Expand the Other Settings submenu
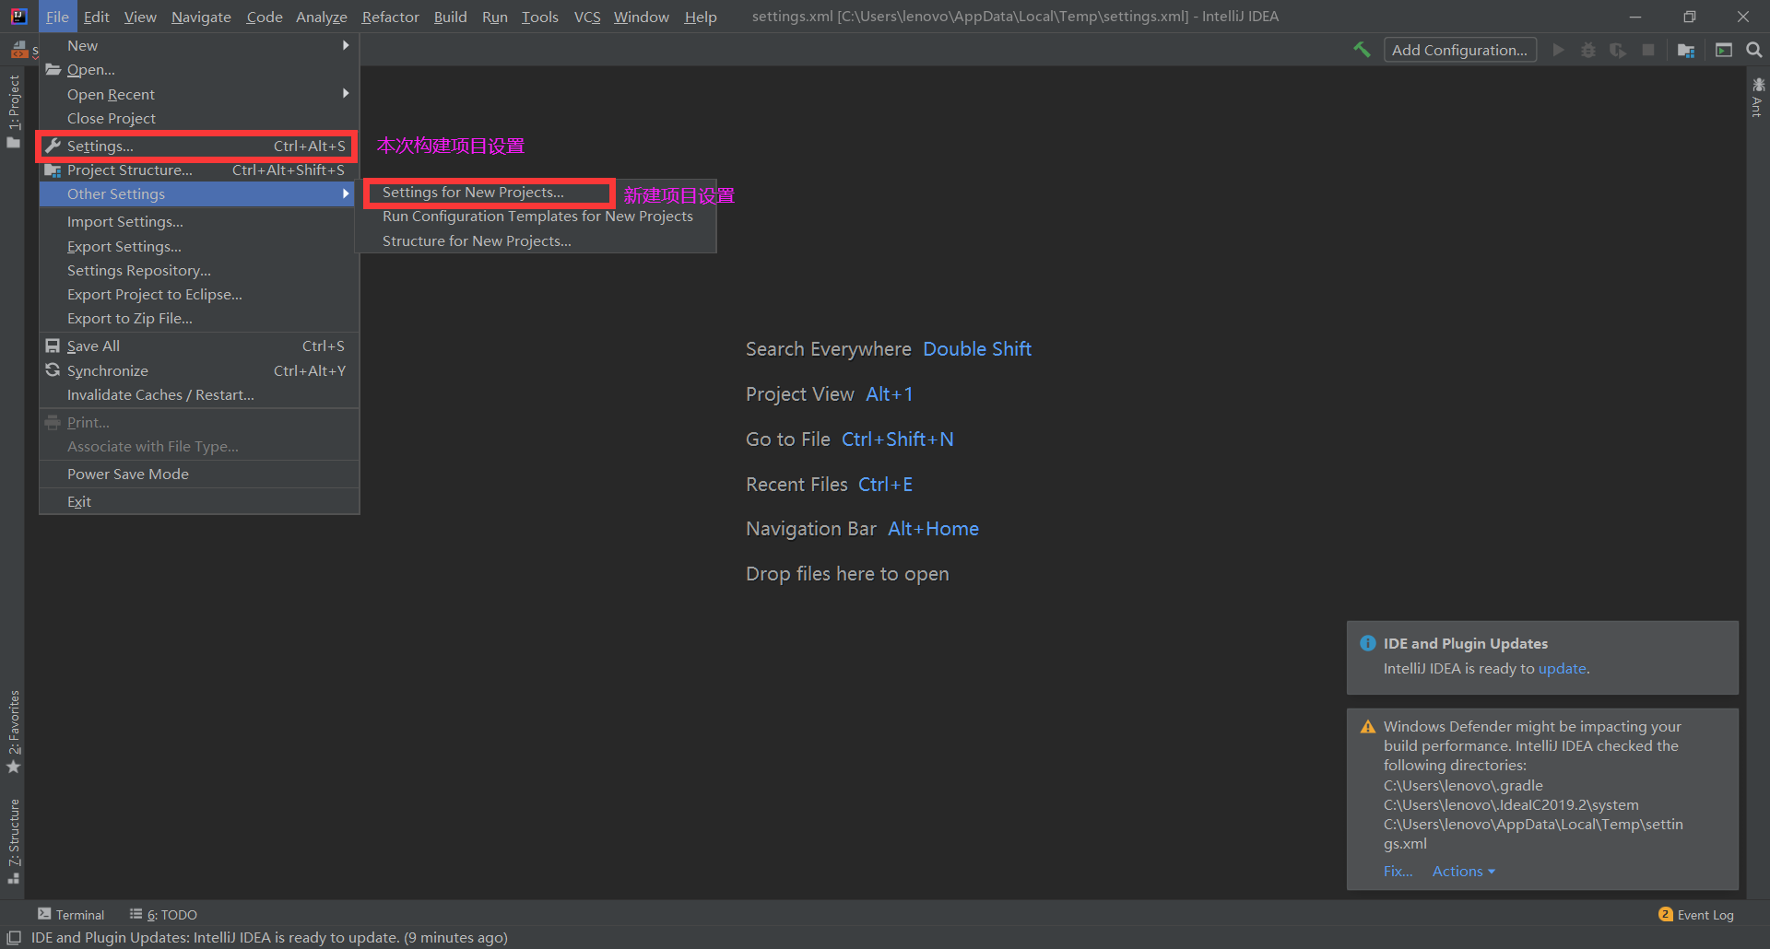The height and width of the screenshot is (949, 1770). click(x=199, y=193)
